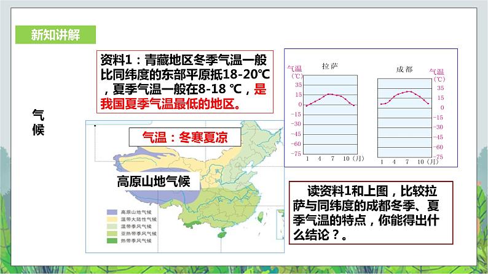Click the question box starting 读资料1和上图

point(371,213)
